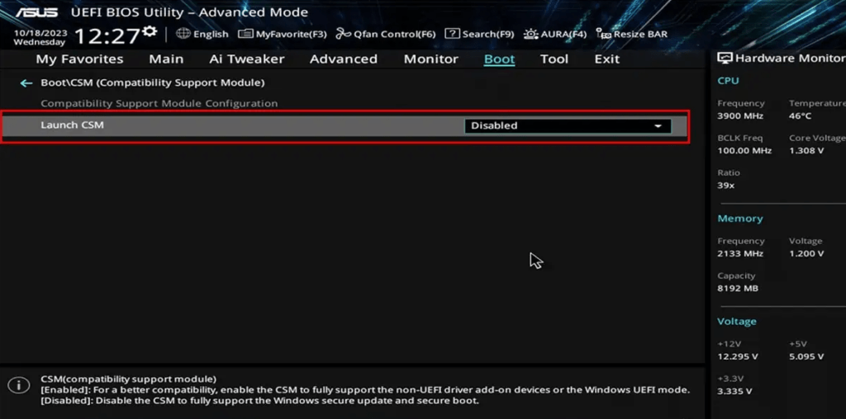Click the info icon in help bar

17,386
